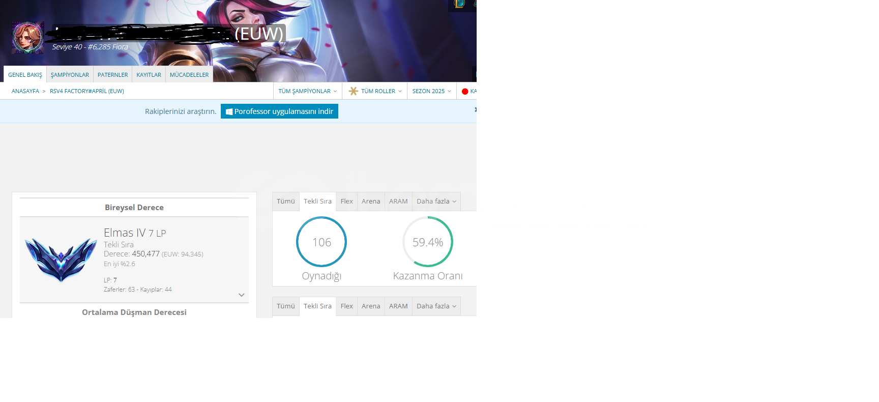879x402 pixels.
Task: Pick ARAM in the lower queue tab row
Action: pyautogui.click(x=398, y=306)
